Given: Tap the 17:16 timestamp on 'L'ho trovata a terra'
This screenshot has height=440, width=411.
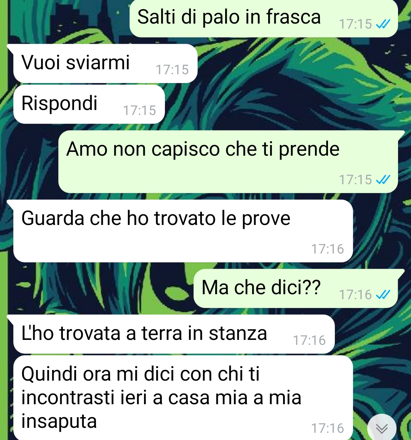Looking at the screenshot, I should click(x=309, y=341).
